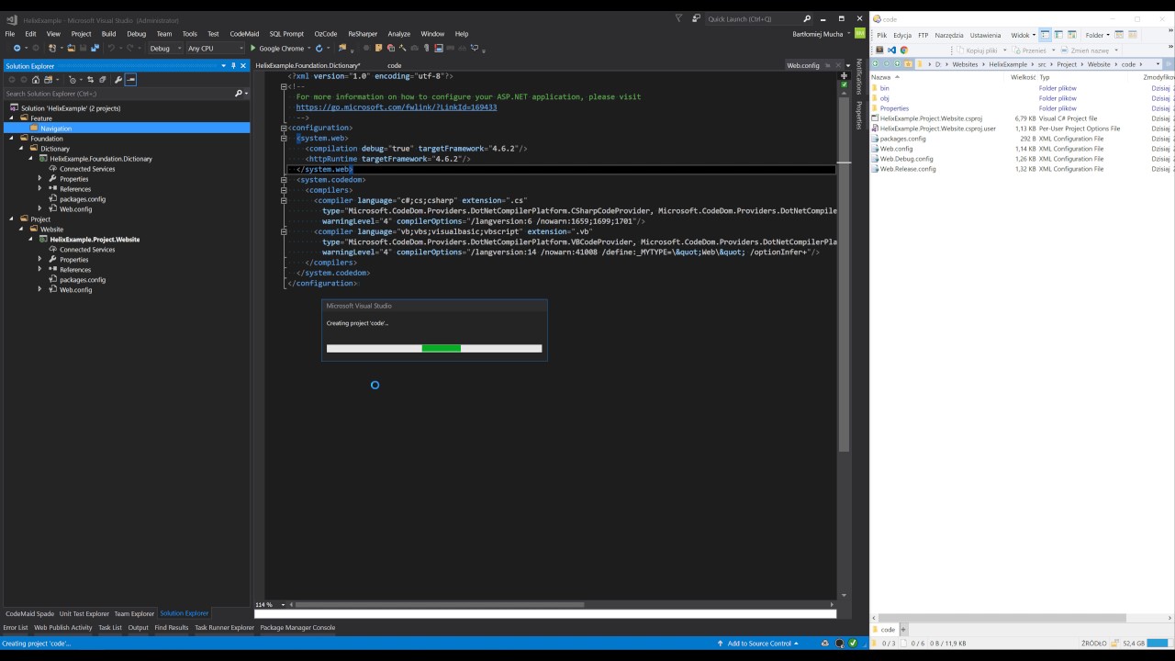Click Solution Explorer Properties wrench icon

[118, 79]
